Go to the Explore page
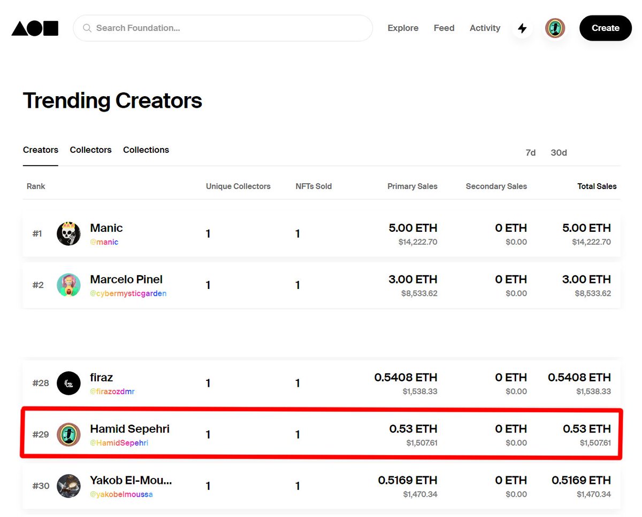 pos(403,28)
